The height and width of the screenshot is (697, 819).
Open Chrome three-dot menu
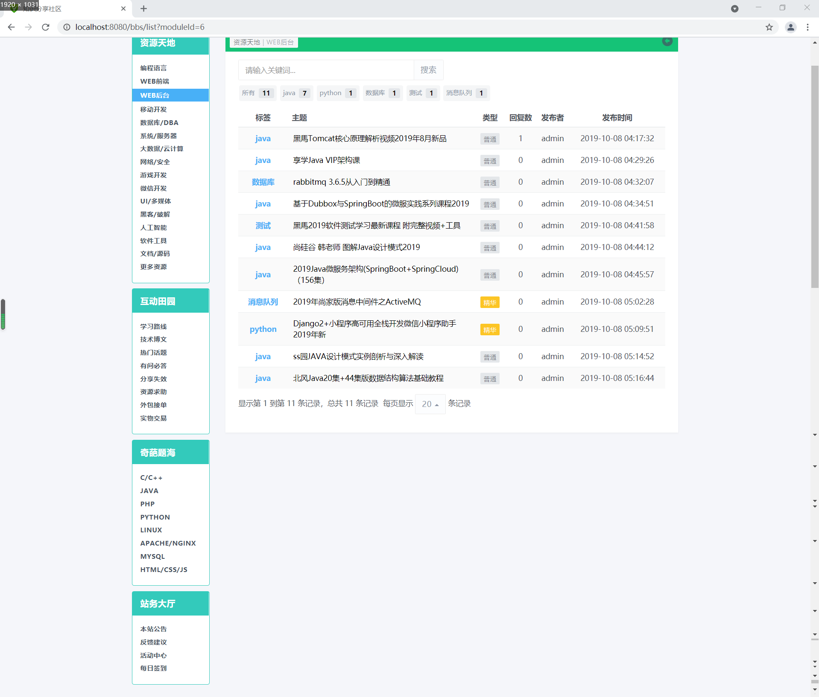[x=807, y=27]
